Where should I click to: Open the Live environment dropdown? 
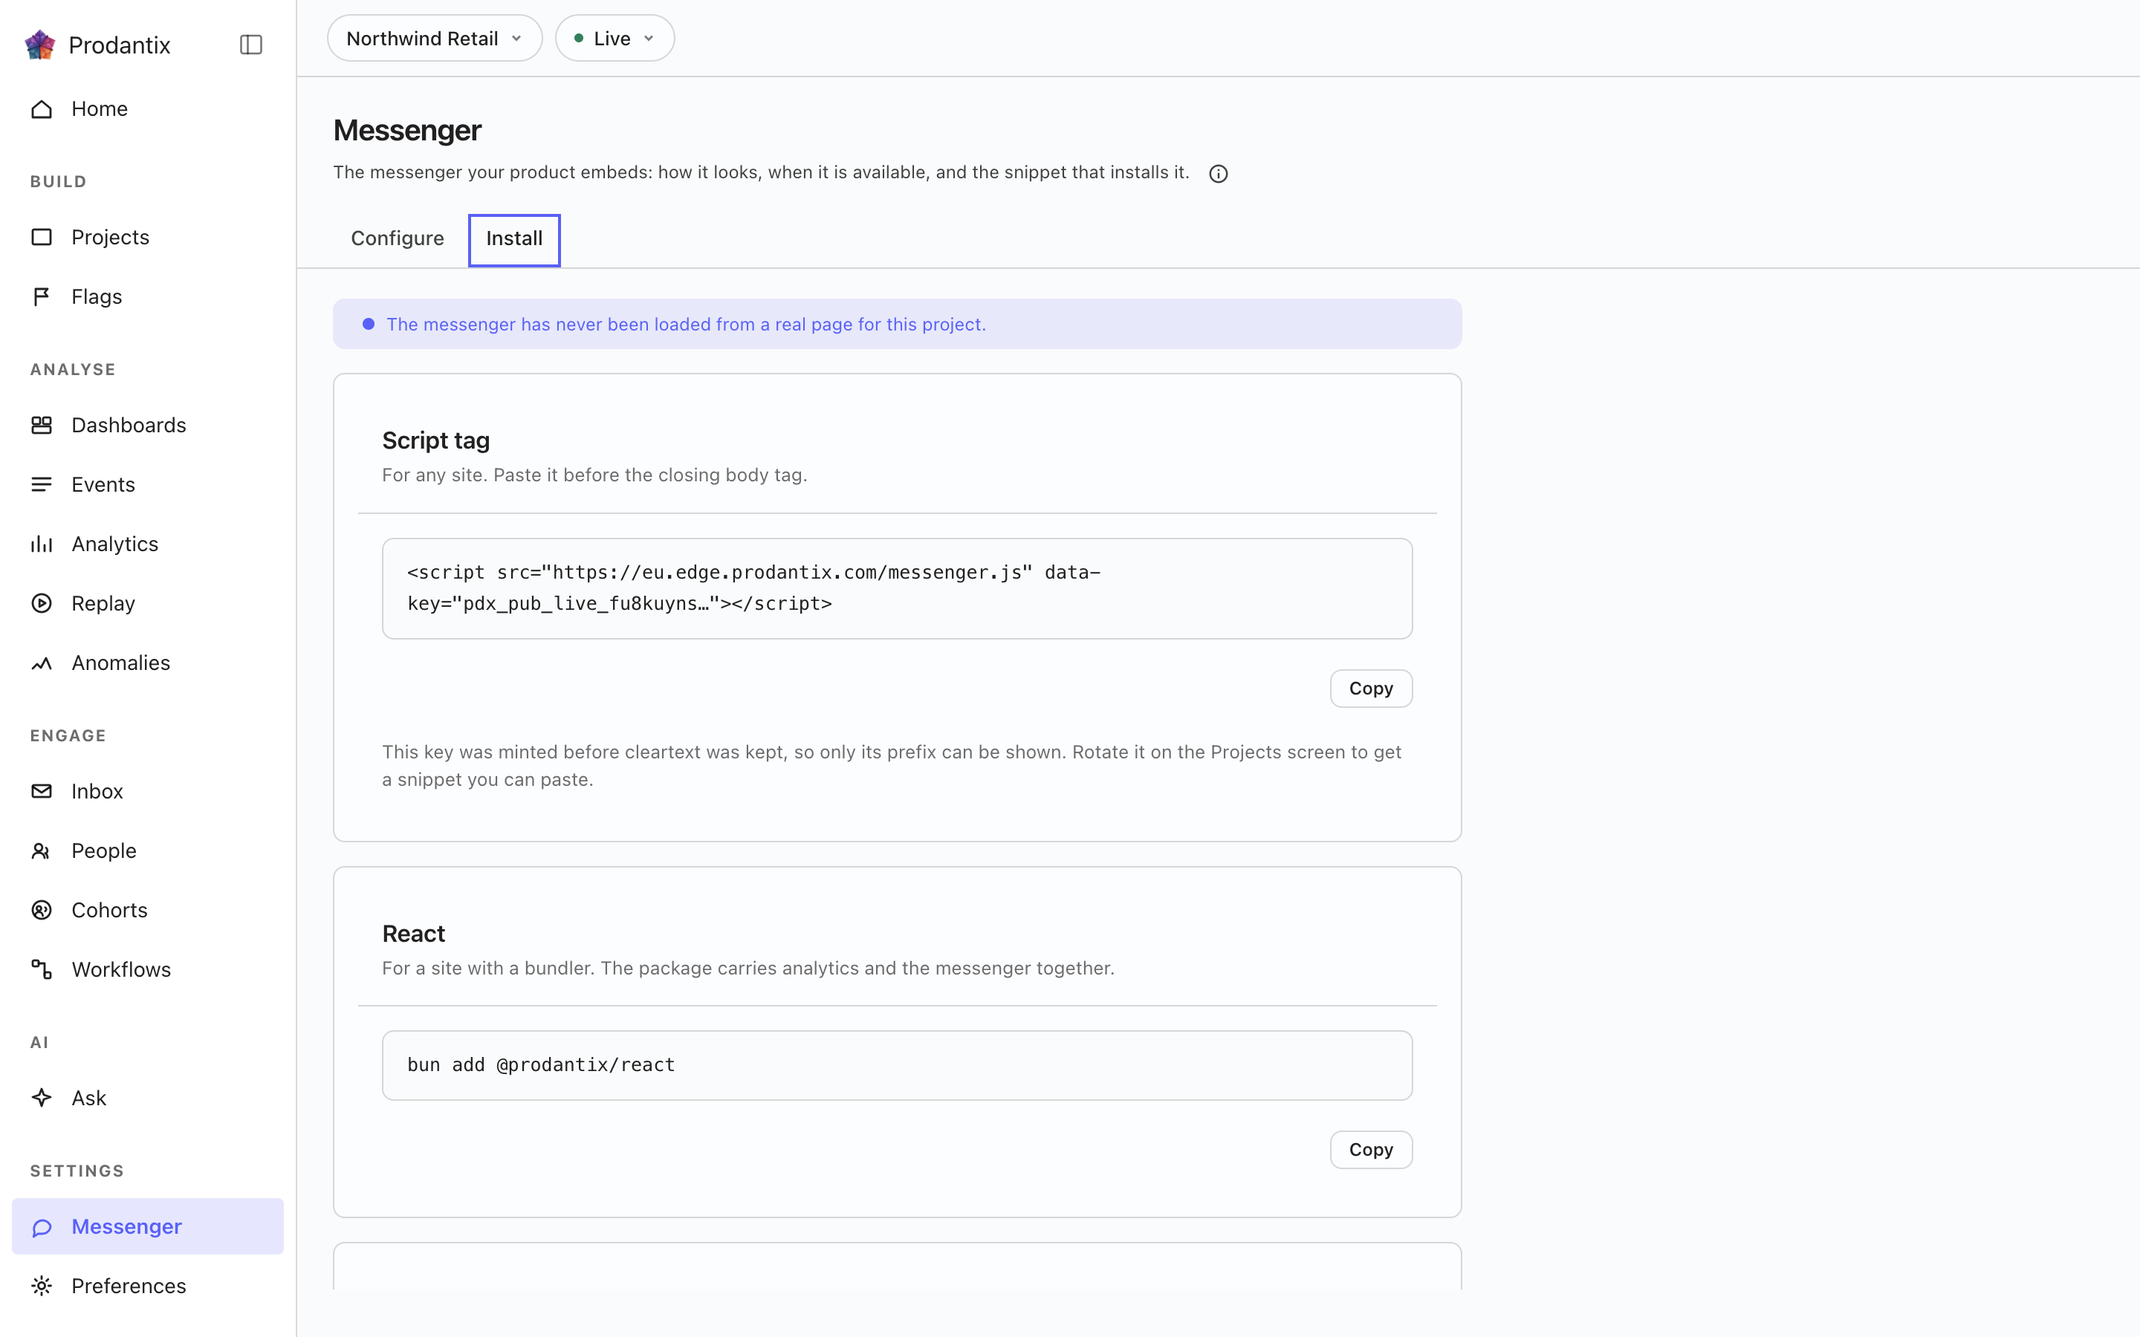[615, 38]
